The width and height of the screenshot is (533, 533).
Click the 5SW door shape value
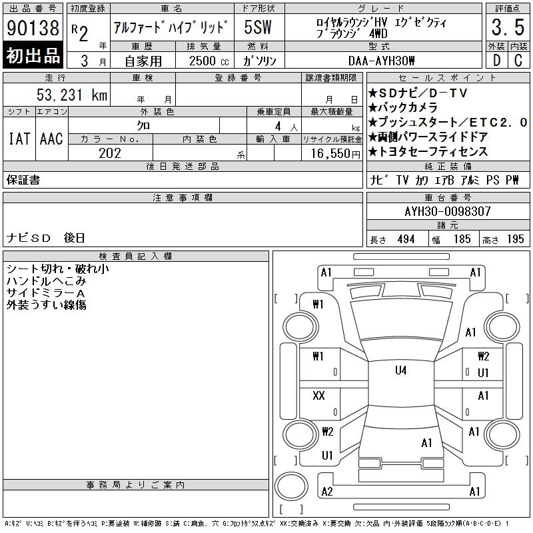[258, 27]
